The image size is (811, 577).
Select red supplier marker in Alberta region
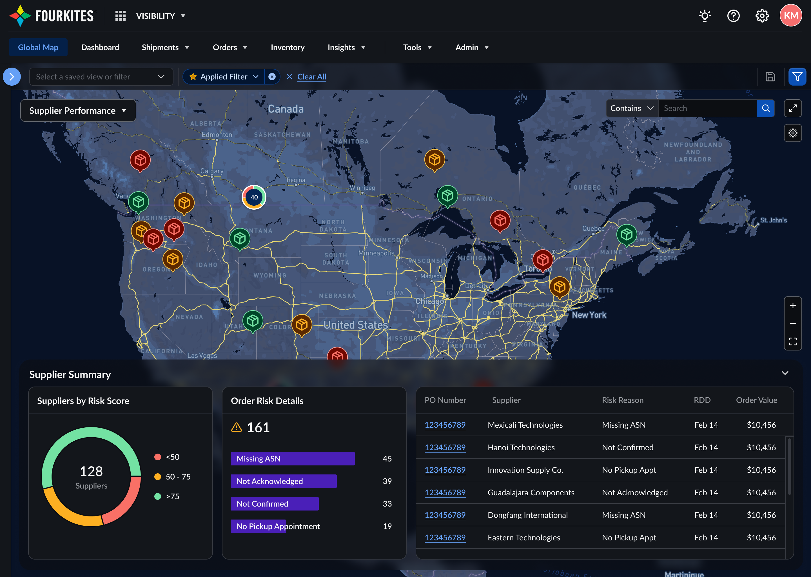(x=140, y=161)
